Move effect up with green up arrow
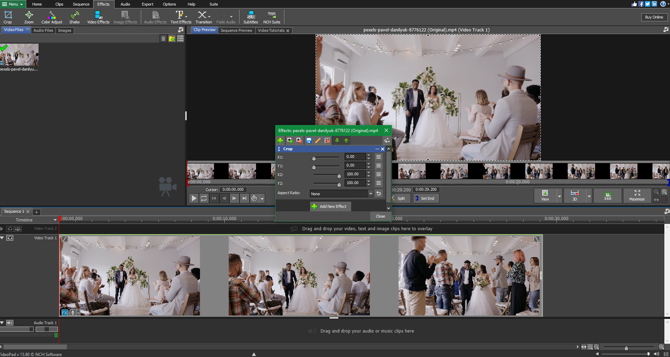This screenshot has height=357, width=670. coord(346,140)
